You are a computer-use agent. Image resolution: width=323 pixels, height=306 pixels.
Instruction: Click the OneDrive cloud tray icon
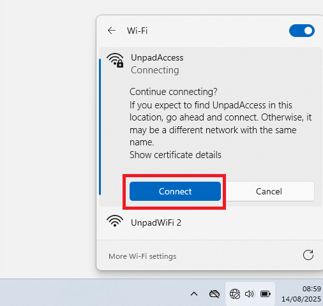click(x=214, y=294)
